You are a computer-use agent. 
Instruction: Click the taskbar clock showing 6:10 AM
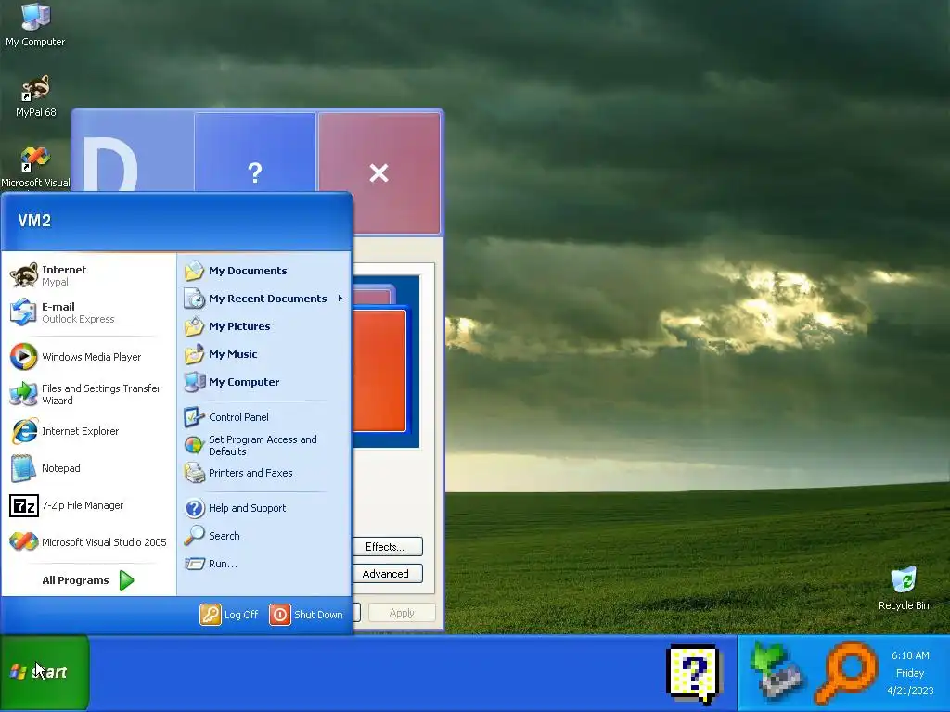click(910, 673)
